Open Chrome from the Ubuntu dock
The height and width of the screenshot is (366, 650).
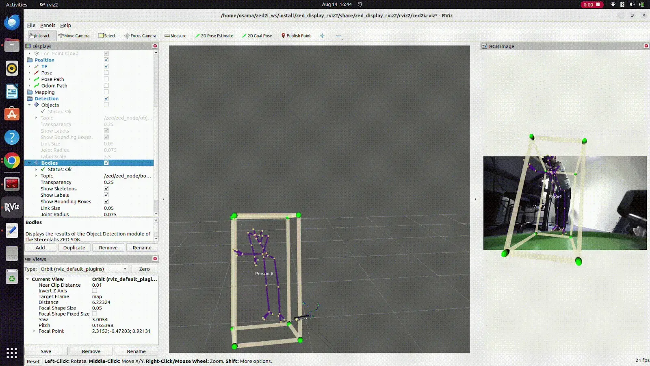click(12, 161)
